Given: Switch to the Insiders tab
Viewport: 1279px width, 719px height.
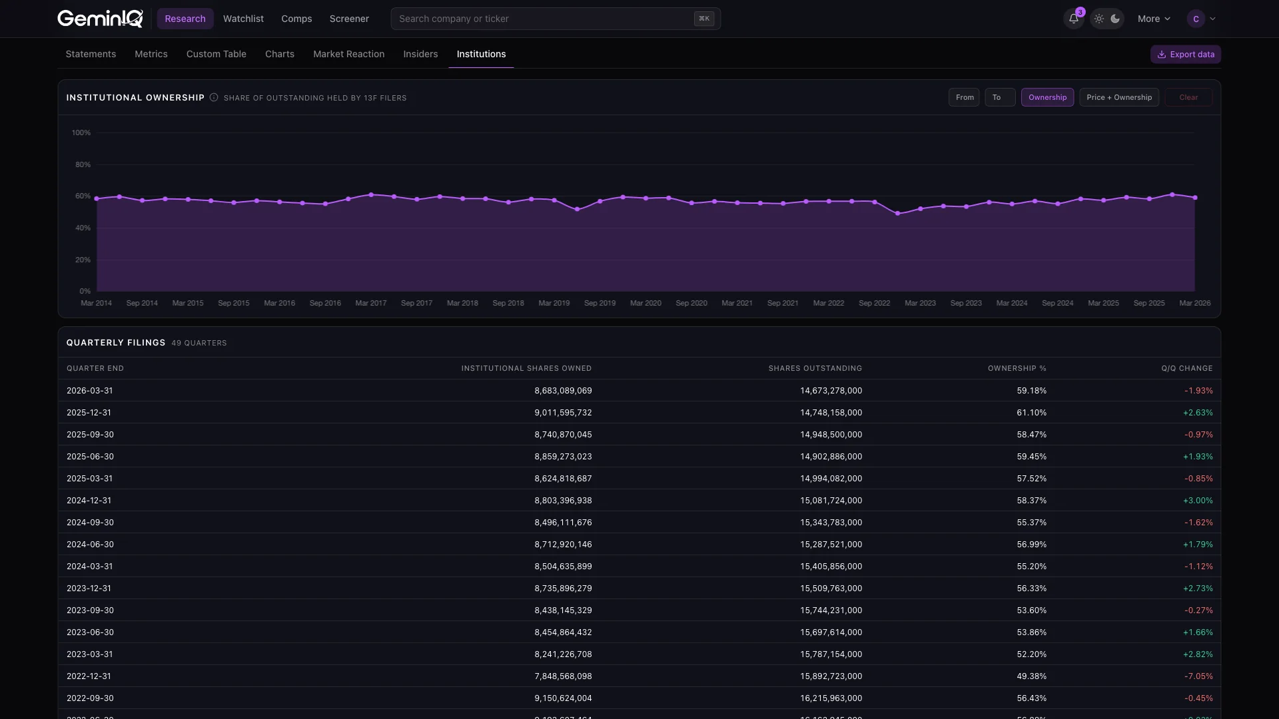Looking at the screenshot, I should 420,54.
